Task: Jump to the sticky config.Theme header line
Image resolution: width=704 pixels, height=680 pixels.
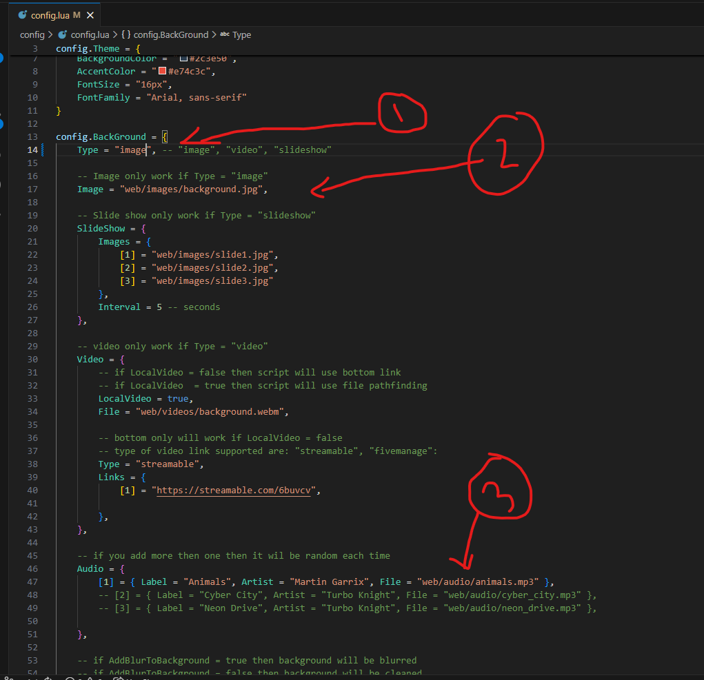Action: point(98,49)
